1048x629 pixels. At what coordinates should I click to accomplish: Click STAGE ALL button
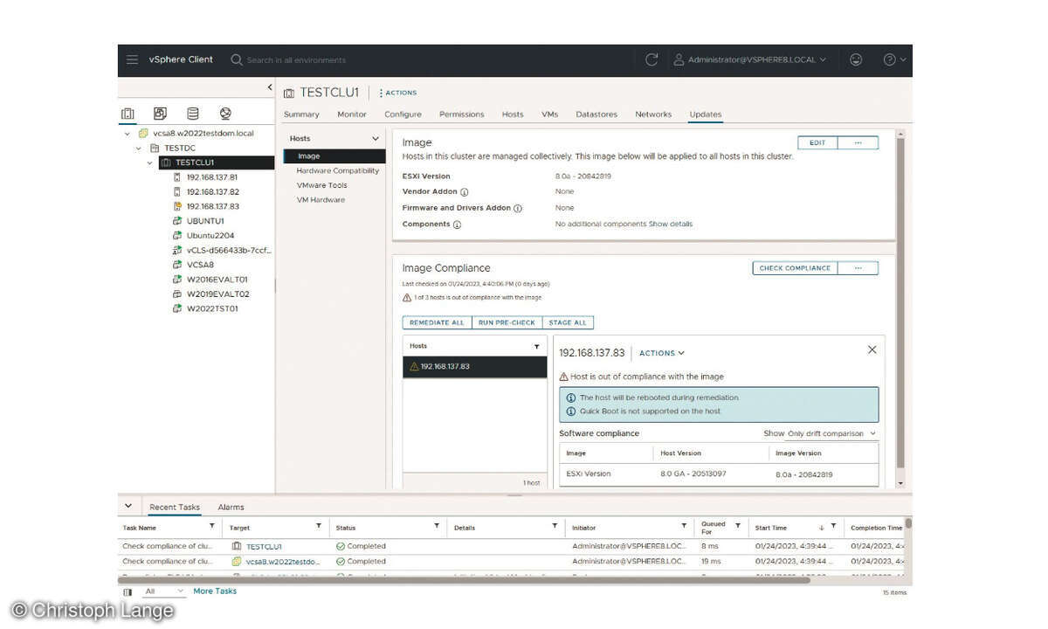pyautogui.click(x=568, y=322)
